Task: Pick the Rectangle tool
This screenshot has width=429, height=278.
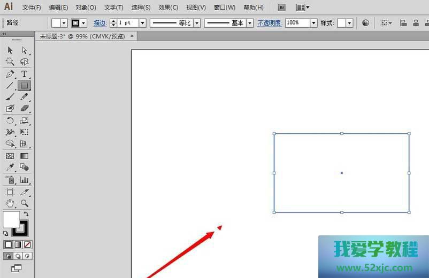Action: coord(24,85)
